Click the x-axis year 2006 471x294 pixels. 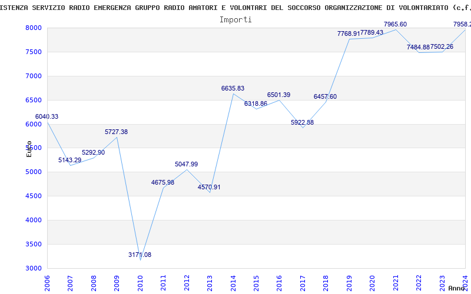click(x=47, y=283)
